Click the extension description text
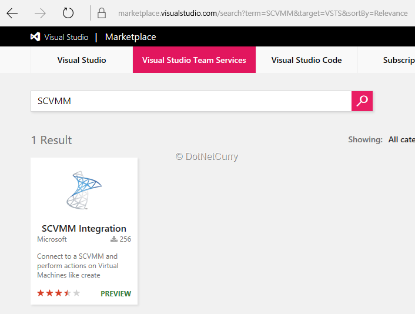Image resolution: width=415 pixels, height=314 pixels. 78,266
